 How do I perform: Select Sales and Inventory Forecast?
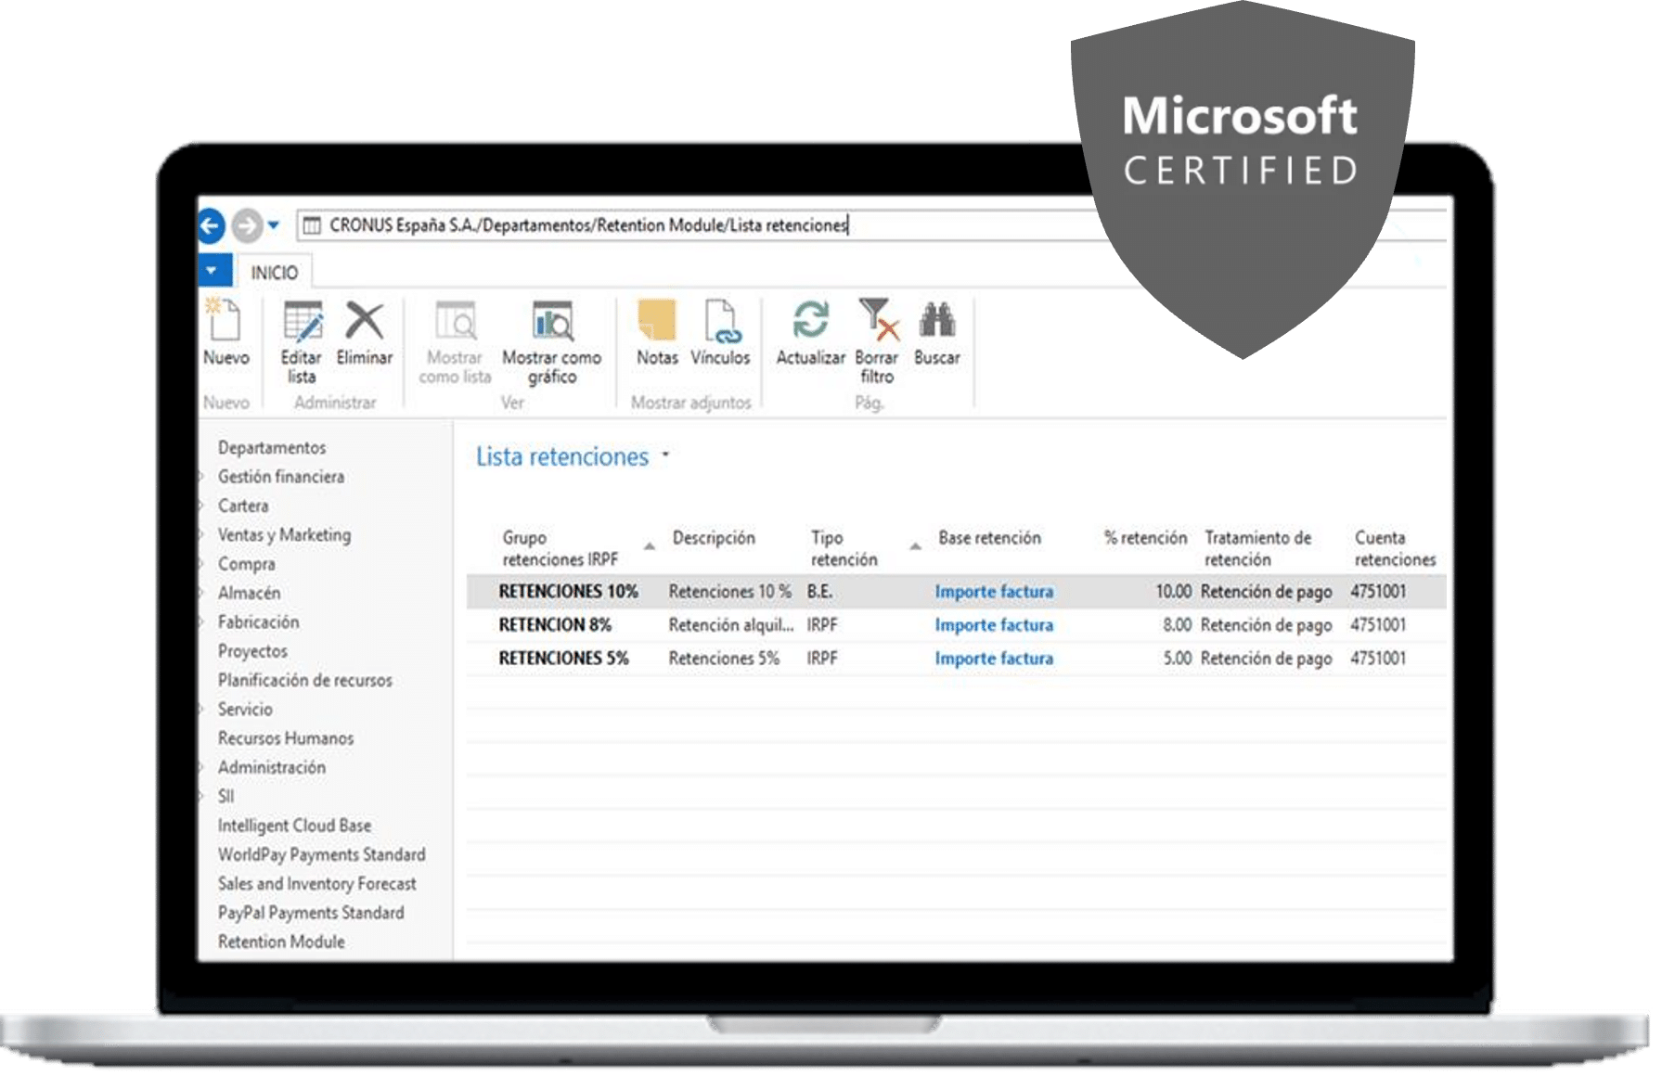coord(316,884)
